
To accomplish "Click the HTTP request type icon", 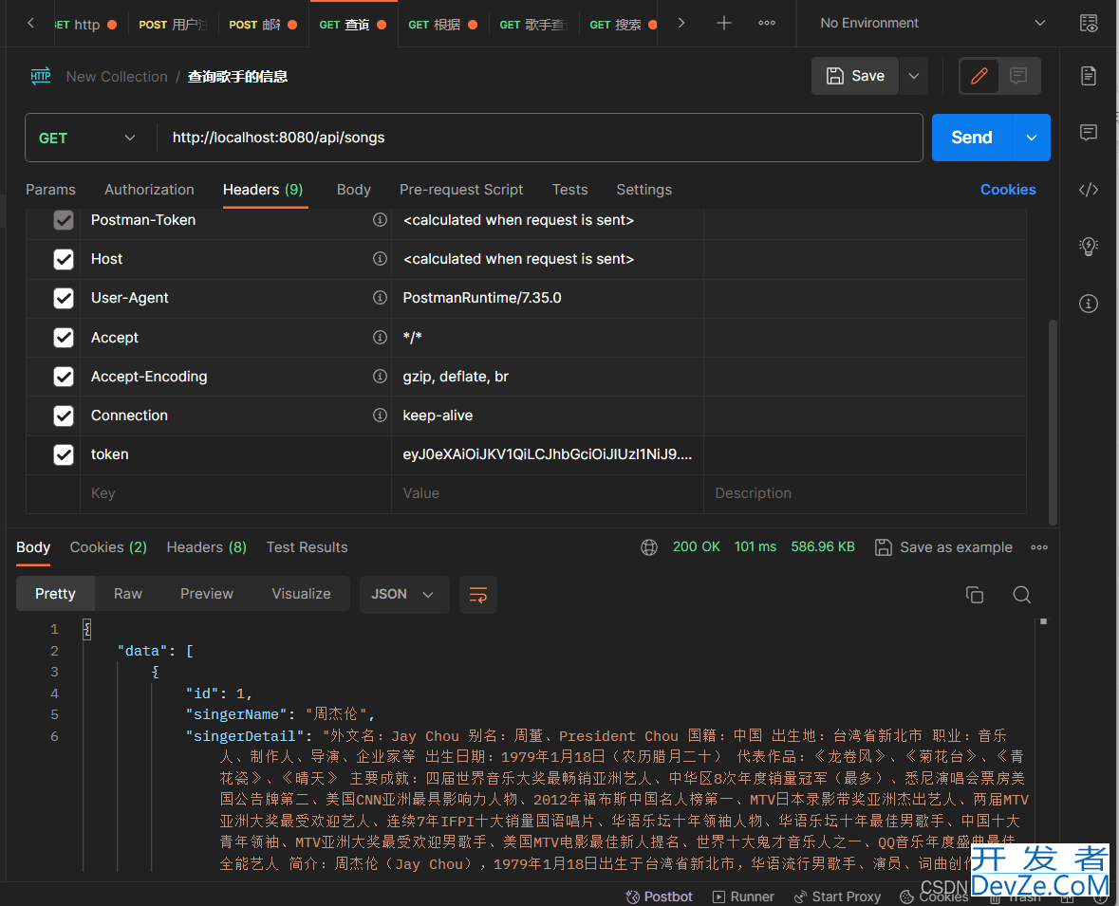I will [41, 76].
